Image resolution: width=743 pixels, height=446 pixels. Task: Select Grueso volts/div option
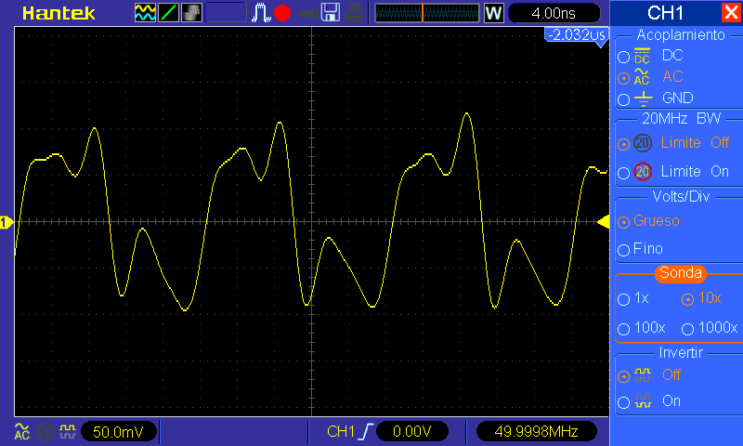click(623, 222)
